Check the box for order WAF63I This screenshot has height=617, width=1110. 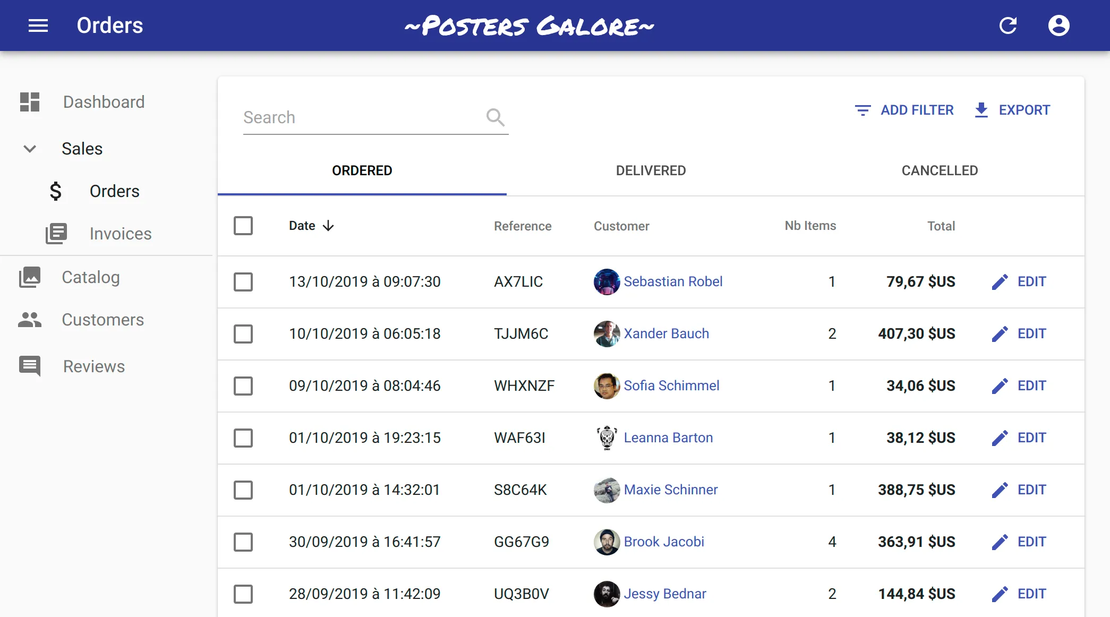click(x=243, y=438)
